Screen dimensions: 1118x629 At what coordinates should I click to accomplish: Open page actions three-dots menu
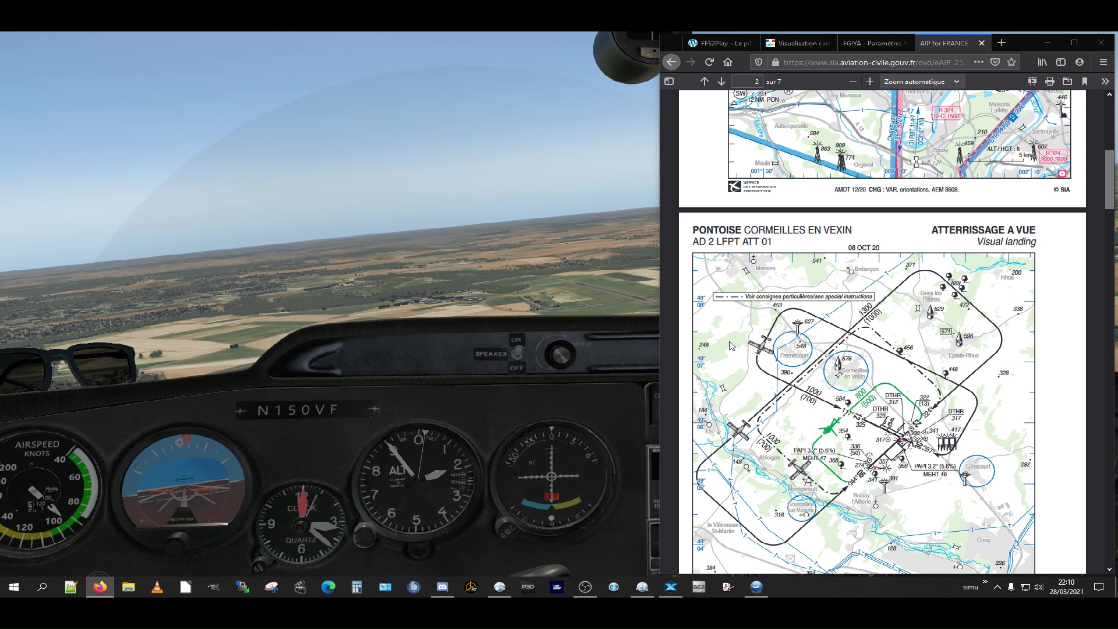click(978, 62)
